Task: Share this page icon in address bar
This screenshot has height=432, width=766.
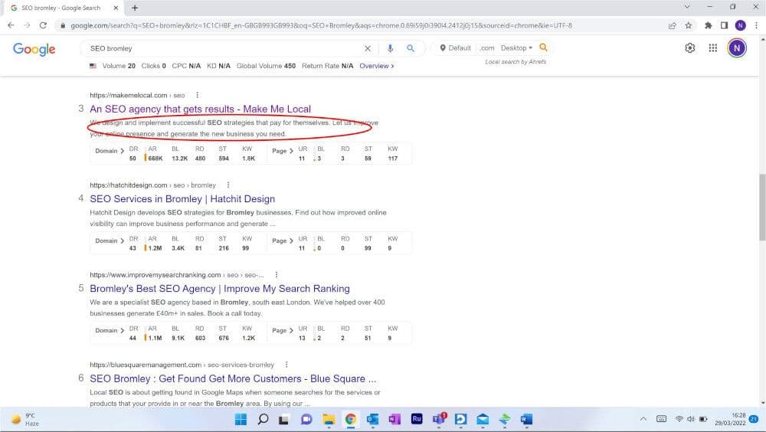Action: coord(673,25)
